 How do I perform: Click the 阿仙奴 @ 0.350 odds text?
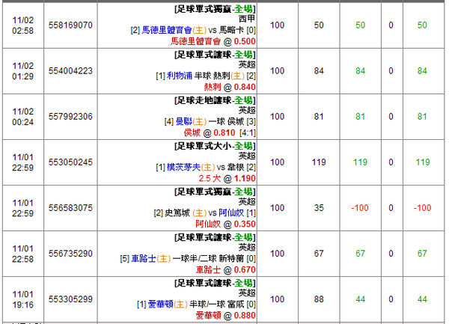click(x=226, y=224)
